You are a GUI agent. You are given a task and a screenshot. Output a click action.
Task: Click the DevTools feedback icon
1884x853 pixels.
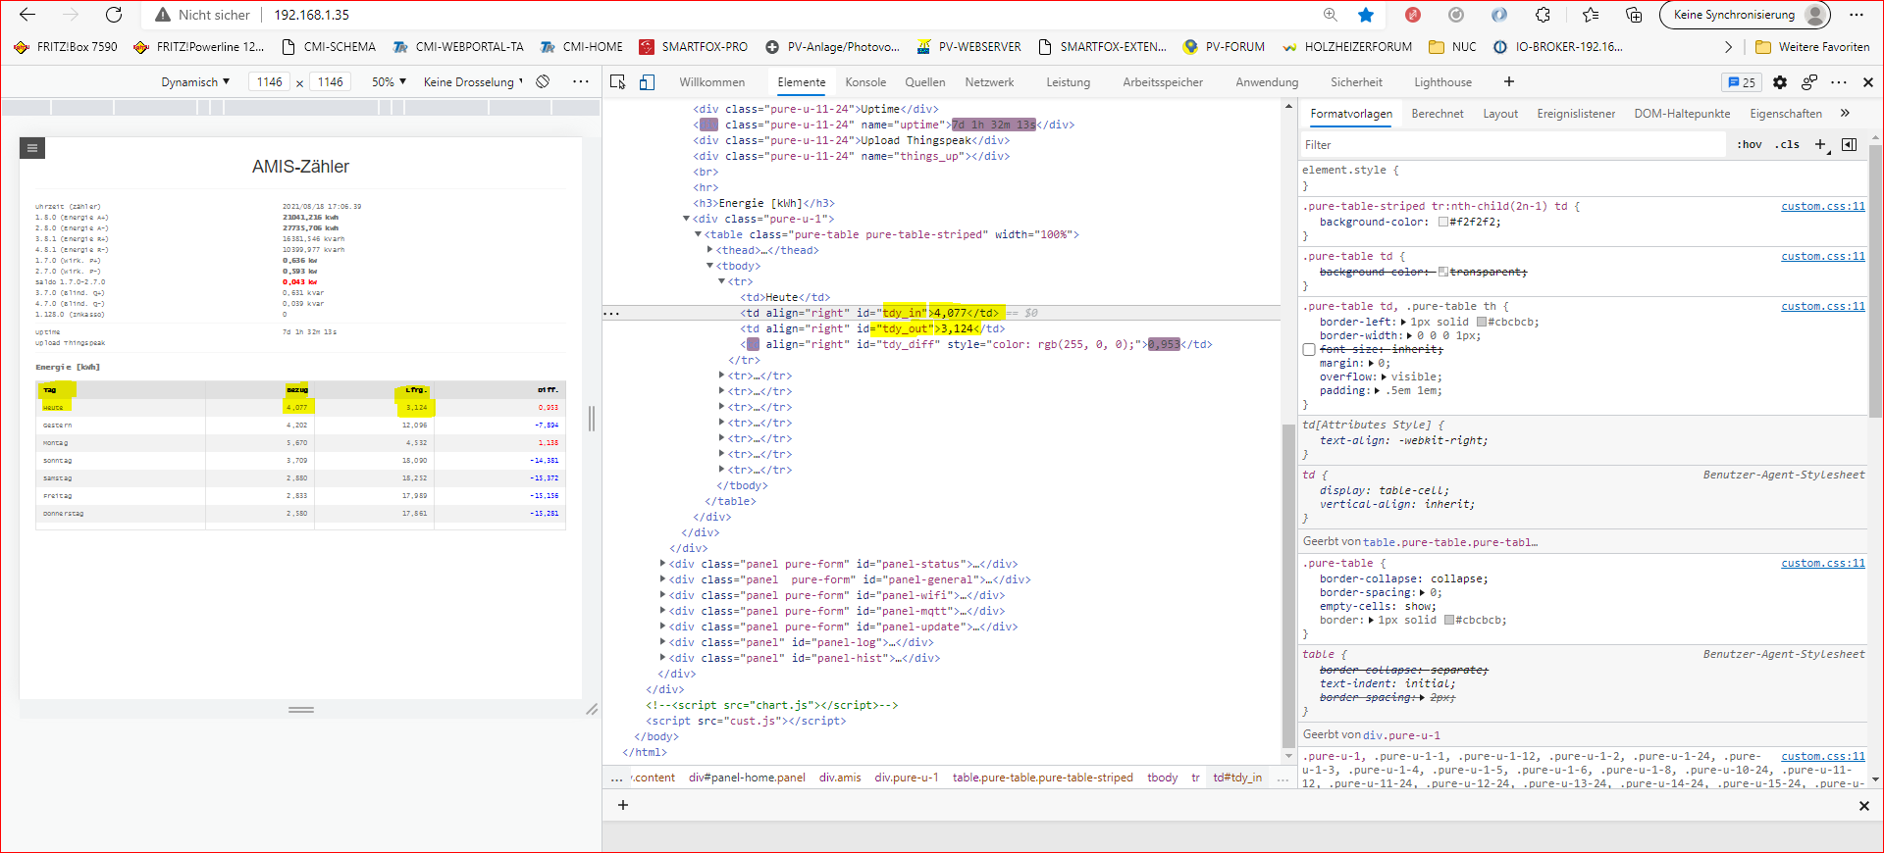tap(1809, 82)
